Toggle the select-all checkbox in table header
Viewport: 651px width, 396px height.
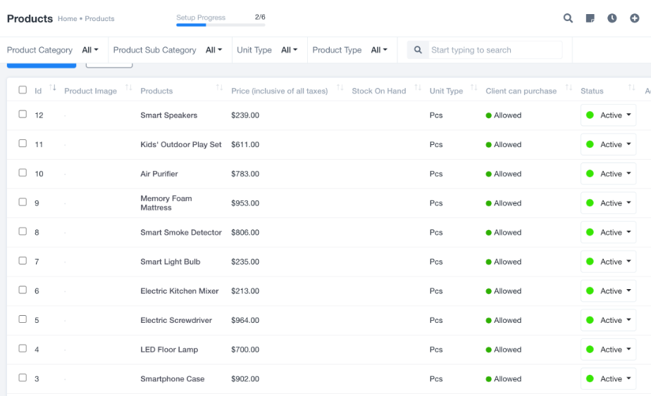(x=23, y=90)
